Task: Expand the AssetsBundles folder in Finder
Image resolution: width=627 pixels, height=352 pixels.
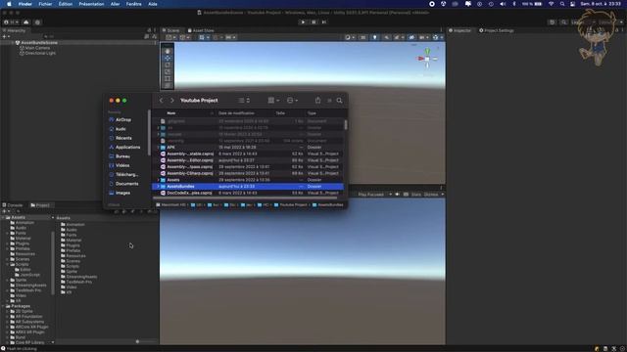Action: pyautogui.click(x=158, y=187)
